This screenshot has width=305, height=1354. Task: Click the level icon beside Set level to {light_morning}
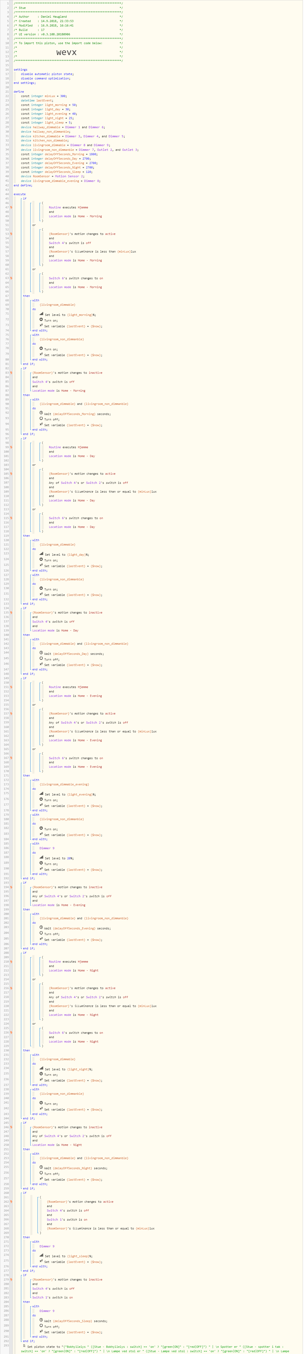[41, 314]
